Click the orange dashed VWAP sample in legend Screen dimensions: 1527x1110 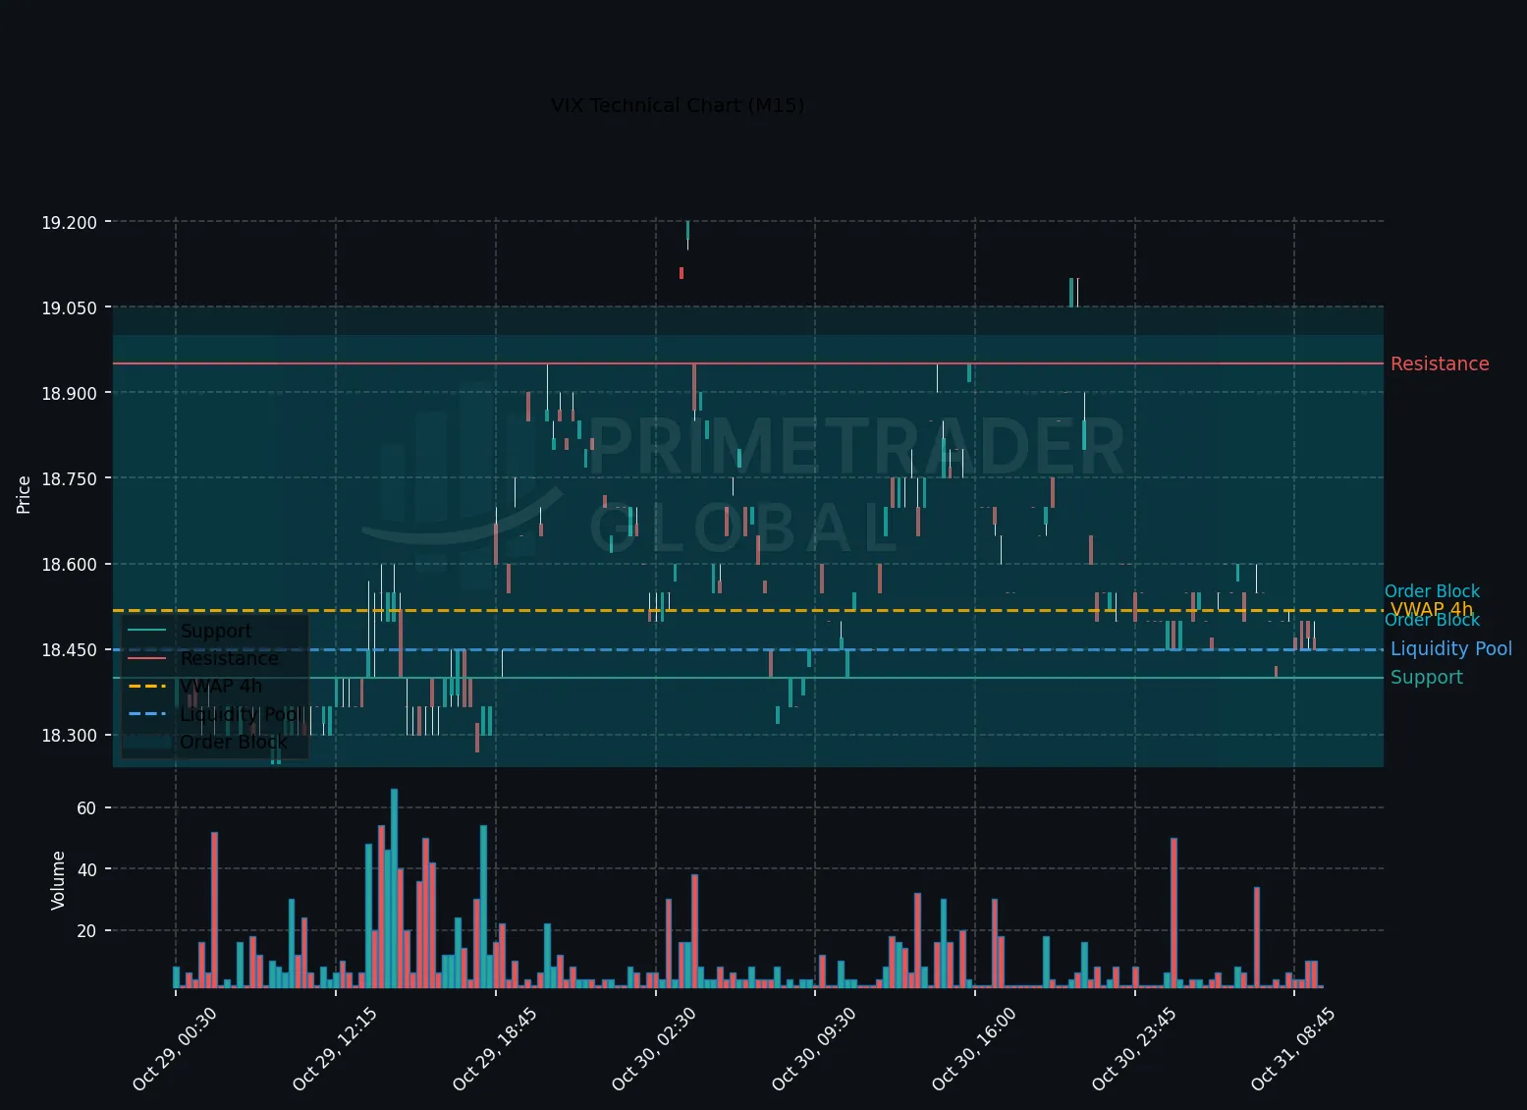pos(148,687)
